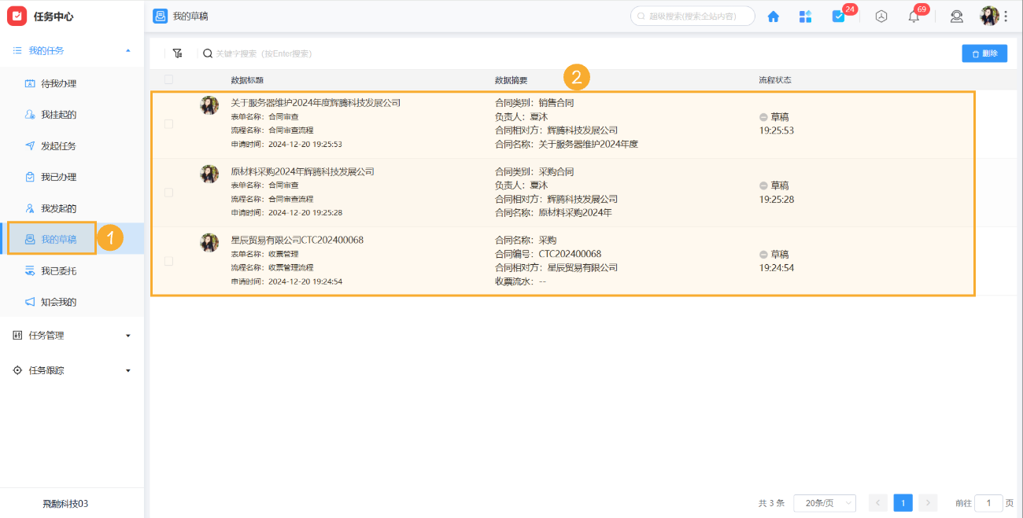点击左上角任务中心的红色Logo图标
Viewport: 1023px width, 518px height.
(x=17, y=15)
